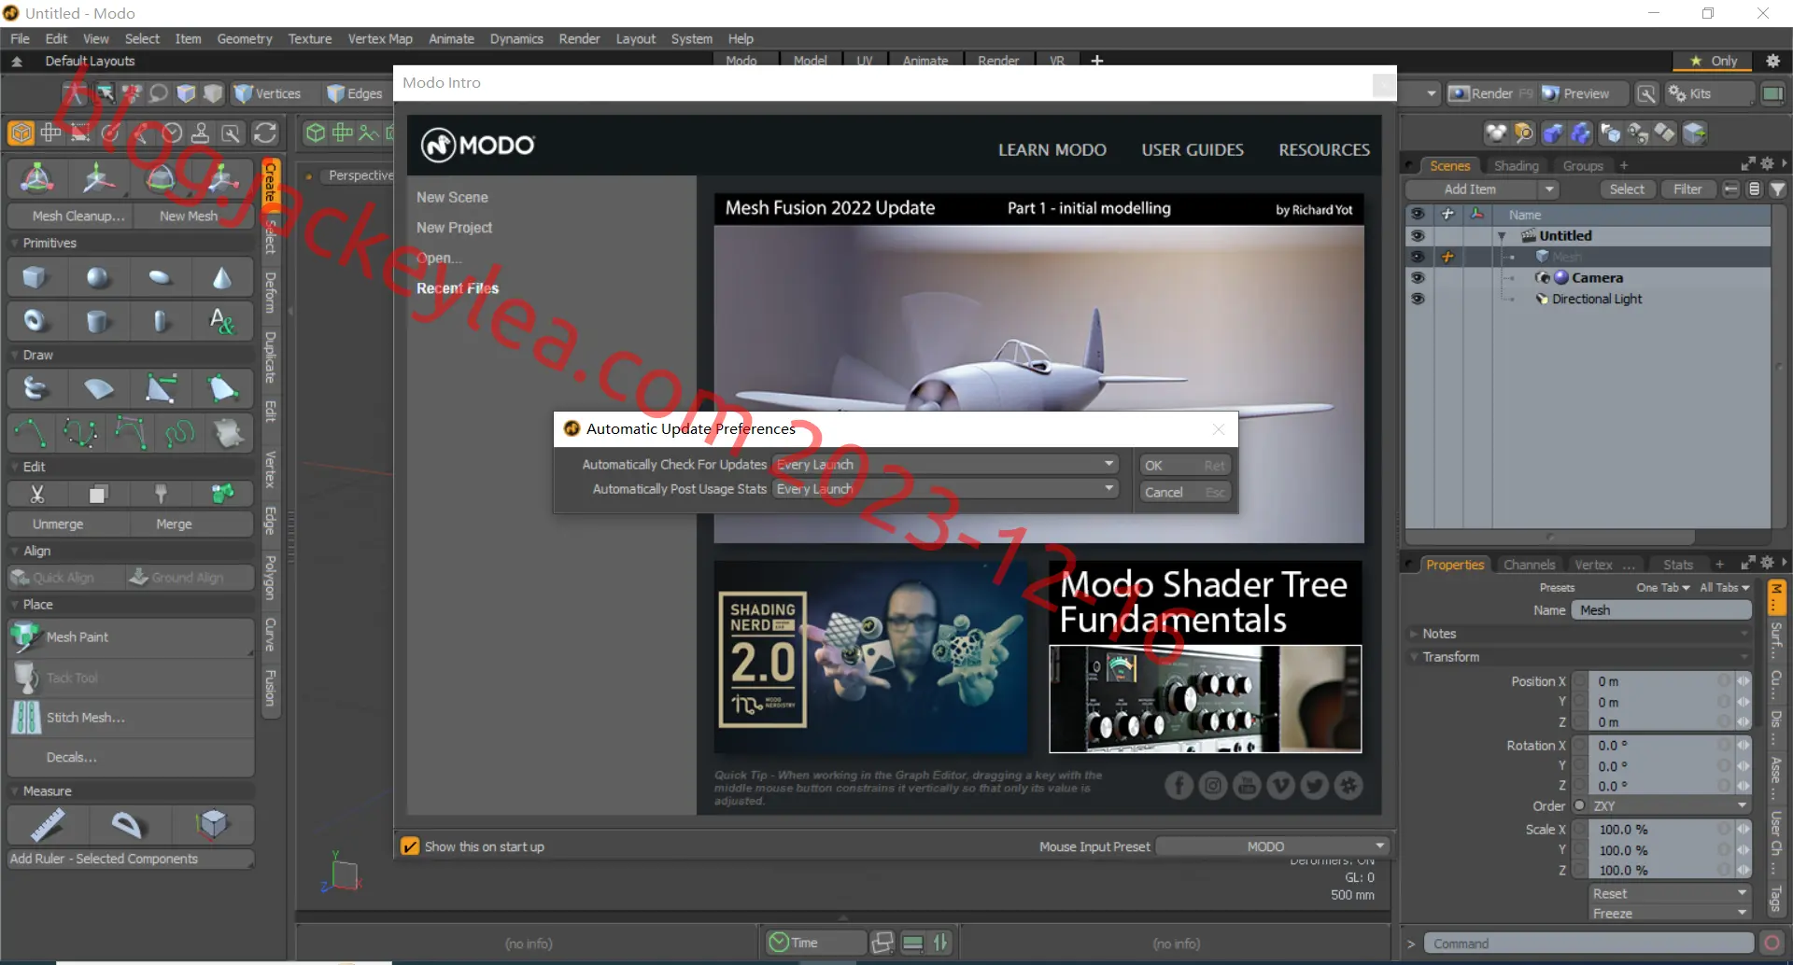The width and height of the screenshot is (1793, 965).
Task: Toggle visibility eye for Camera item
Action: (1418, 278)
